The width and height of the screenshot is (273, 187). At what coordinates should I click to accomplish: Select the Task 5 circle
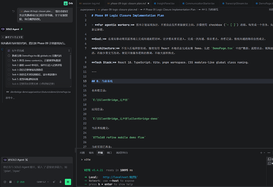pos(9,79)
